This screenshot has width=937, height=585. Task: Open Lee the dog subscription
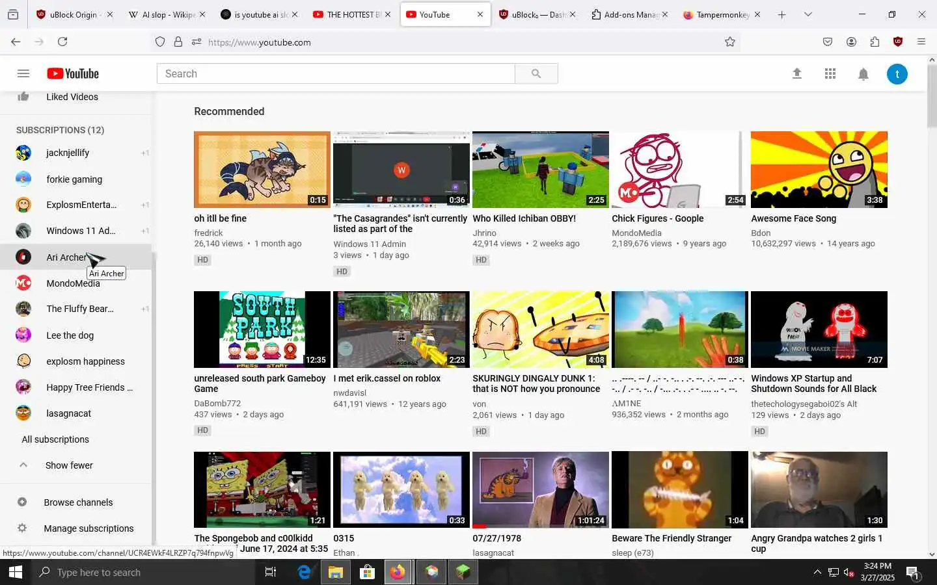[70, 335]
